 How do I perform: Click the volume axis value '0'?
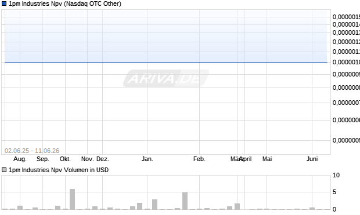pos(334,209)
